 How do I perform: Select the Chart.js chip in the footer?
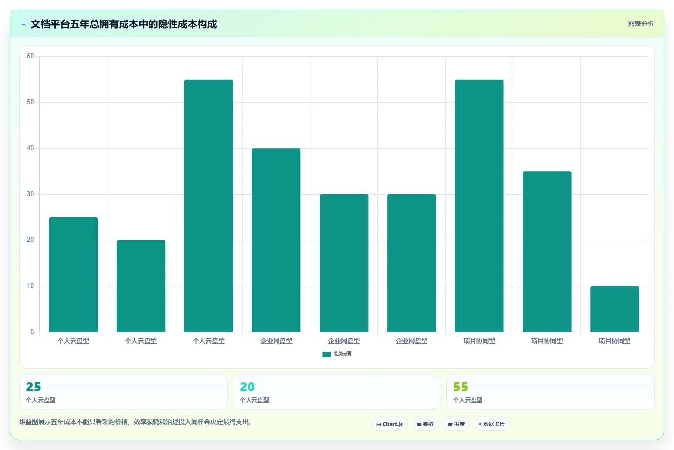click(390, 424)
